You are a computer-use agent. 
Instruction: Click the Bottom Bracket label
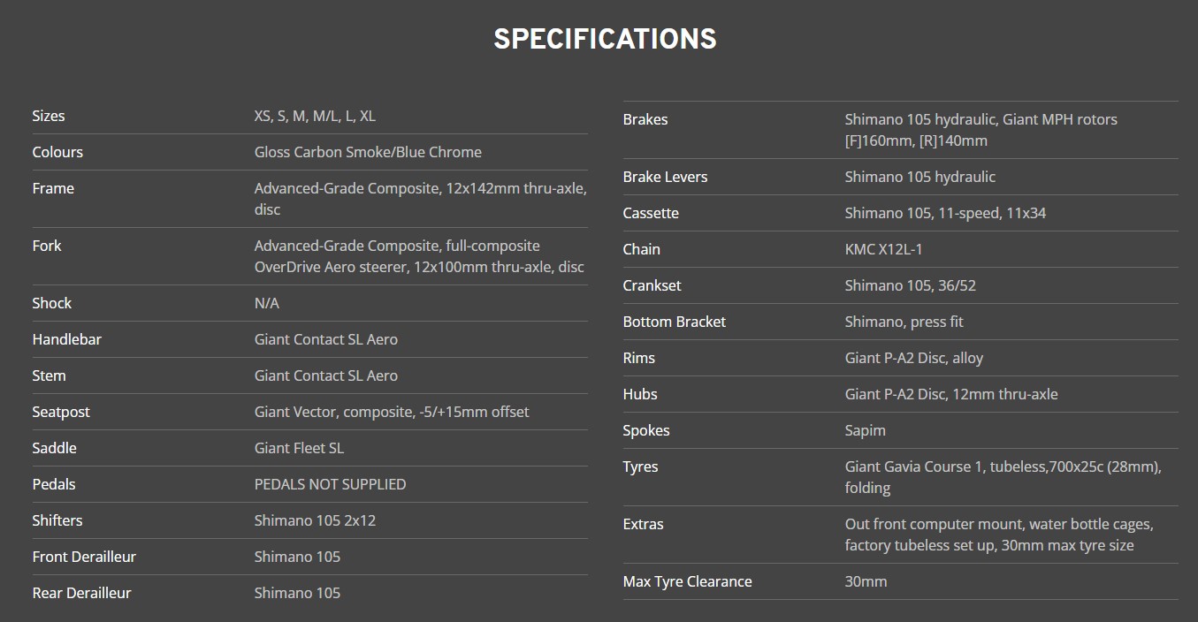(674, 322)
